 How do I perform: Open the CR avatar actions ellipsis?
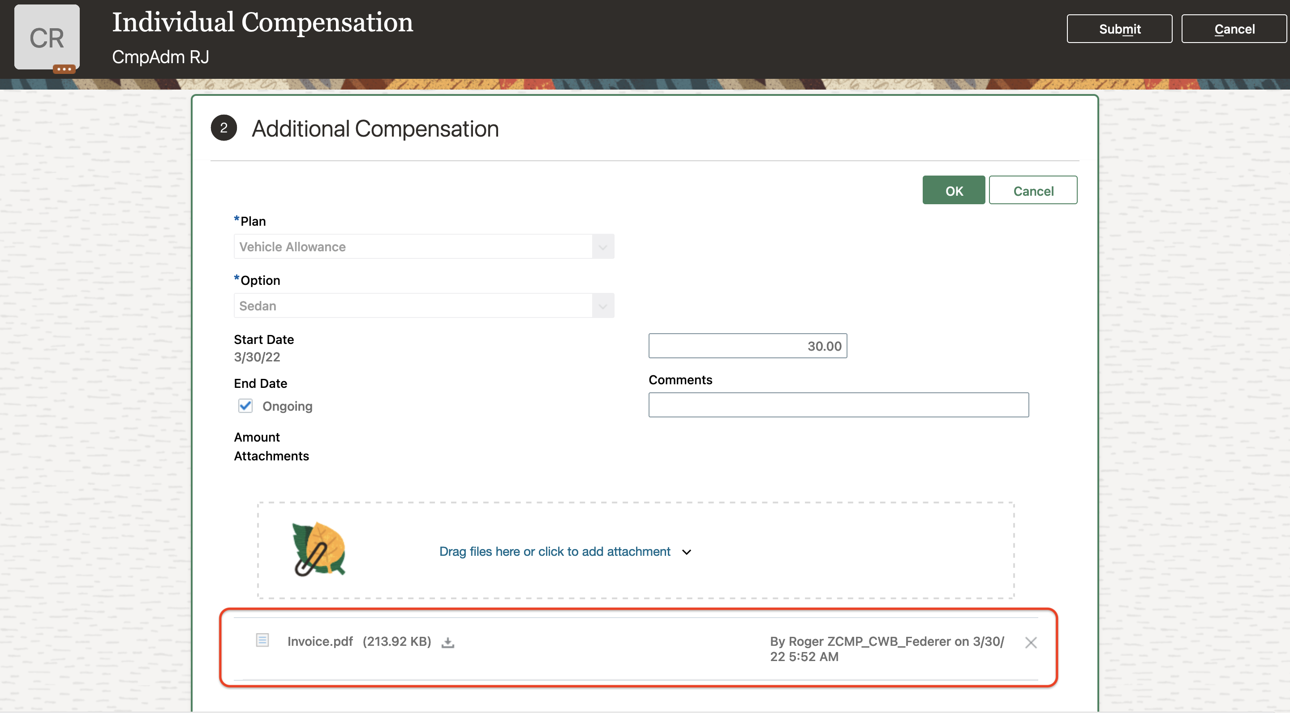pos(64,69)
